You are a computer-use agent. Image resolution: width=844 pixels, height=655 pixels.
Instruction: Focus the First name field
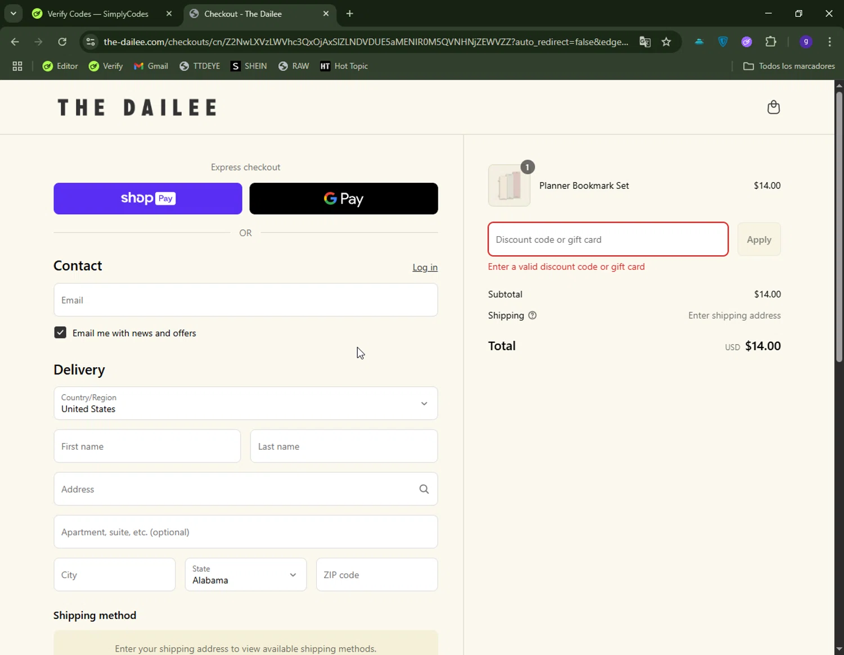click(x=147, y=446)
